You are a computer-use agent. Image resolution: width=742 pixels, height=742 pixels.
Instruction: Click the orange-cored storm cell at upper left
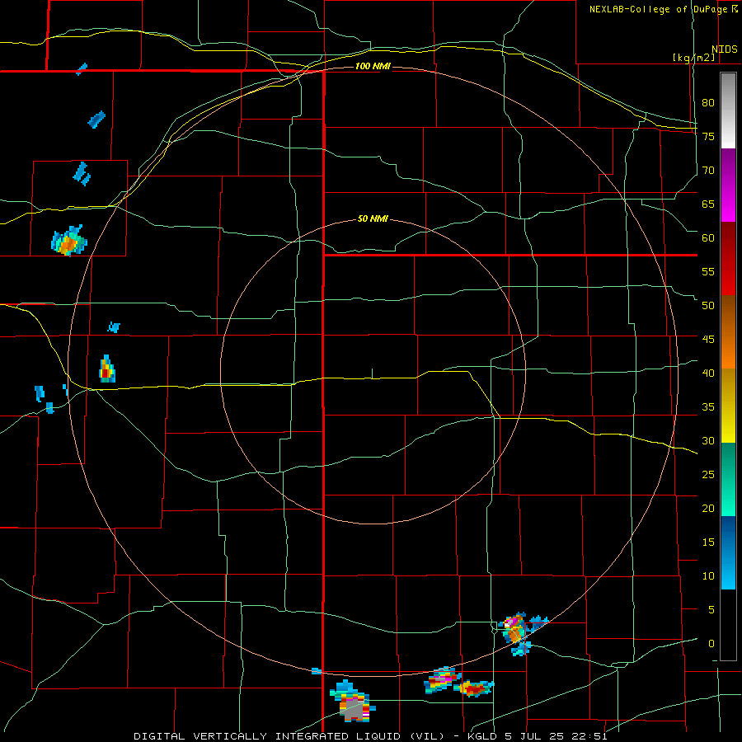click(x=69, y=241)
